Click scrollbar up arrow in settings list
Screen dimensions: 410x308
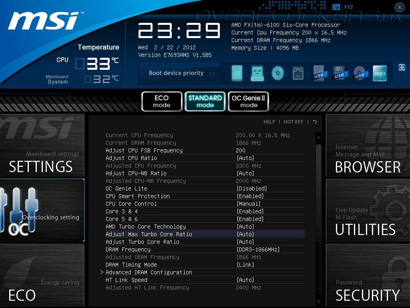(x=318, y=137)
